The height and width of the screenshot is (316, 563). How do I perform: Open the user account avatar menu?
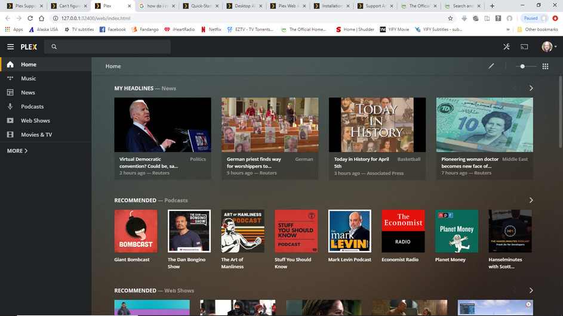549,47
